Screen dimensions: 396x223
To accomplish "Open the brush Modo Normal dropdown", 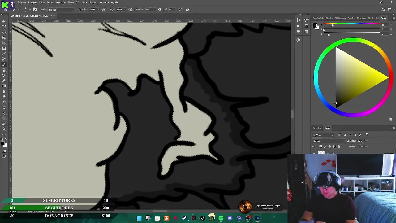I will pos(61,10).
